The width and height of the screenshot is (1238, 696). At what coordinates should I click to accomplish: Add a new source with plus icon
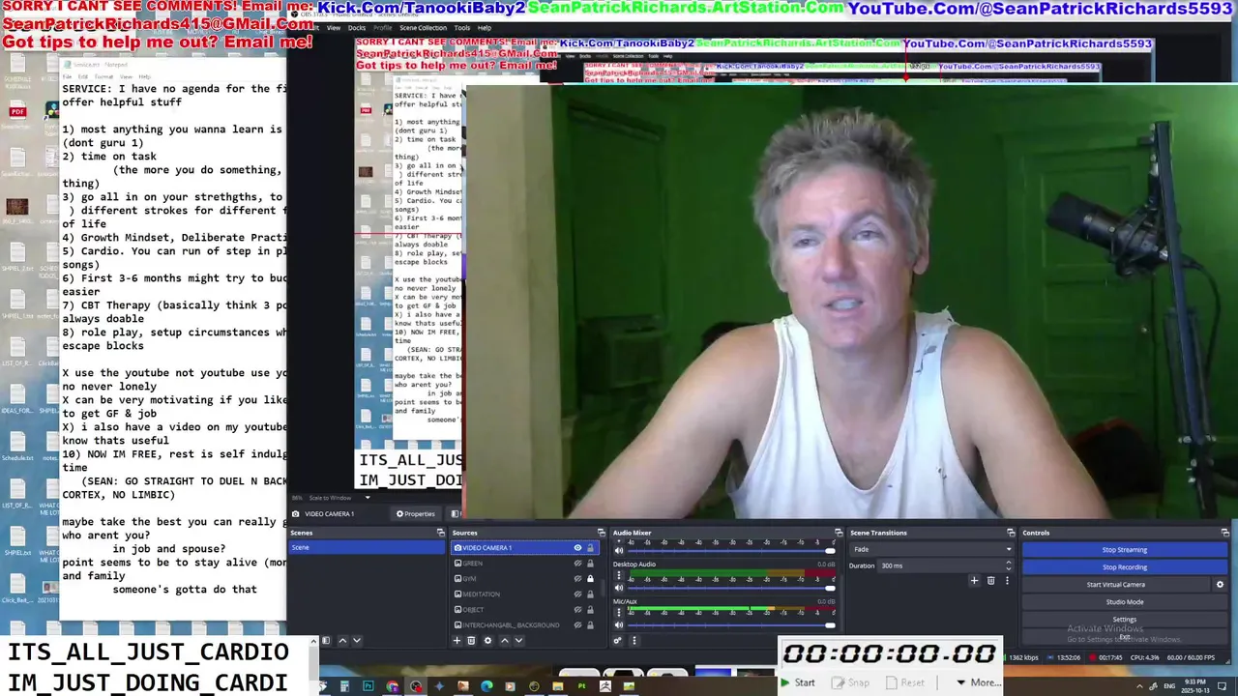pyautogui.click(x=457, y=640)
